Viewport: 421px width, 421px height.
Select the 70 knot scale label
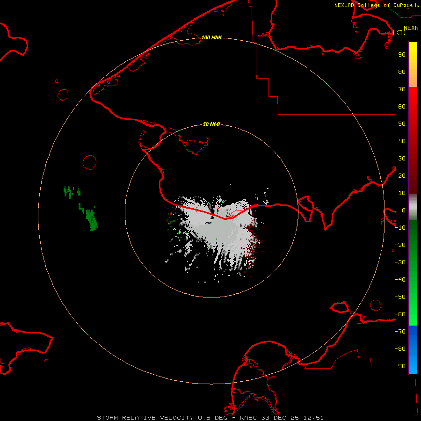[402, 89]
